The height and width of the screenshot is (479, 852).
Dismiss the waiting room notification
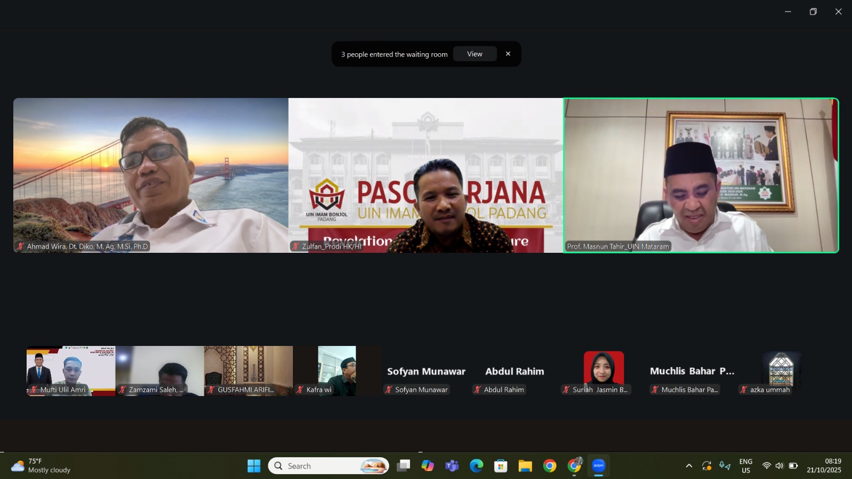pyautogui.click(x=508, y=54)
